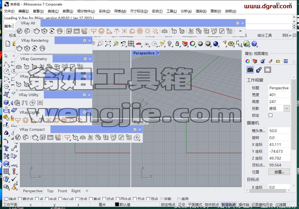
Task: Toggle 正交 ortho in the status bar
Action: click(x=182, y=205)
